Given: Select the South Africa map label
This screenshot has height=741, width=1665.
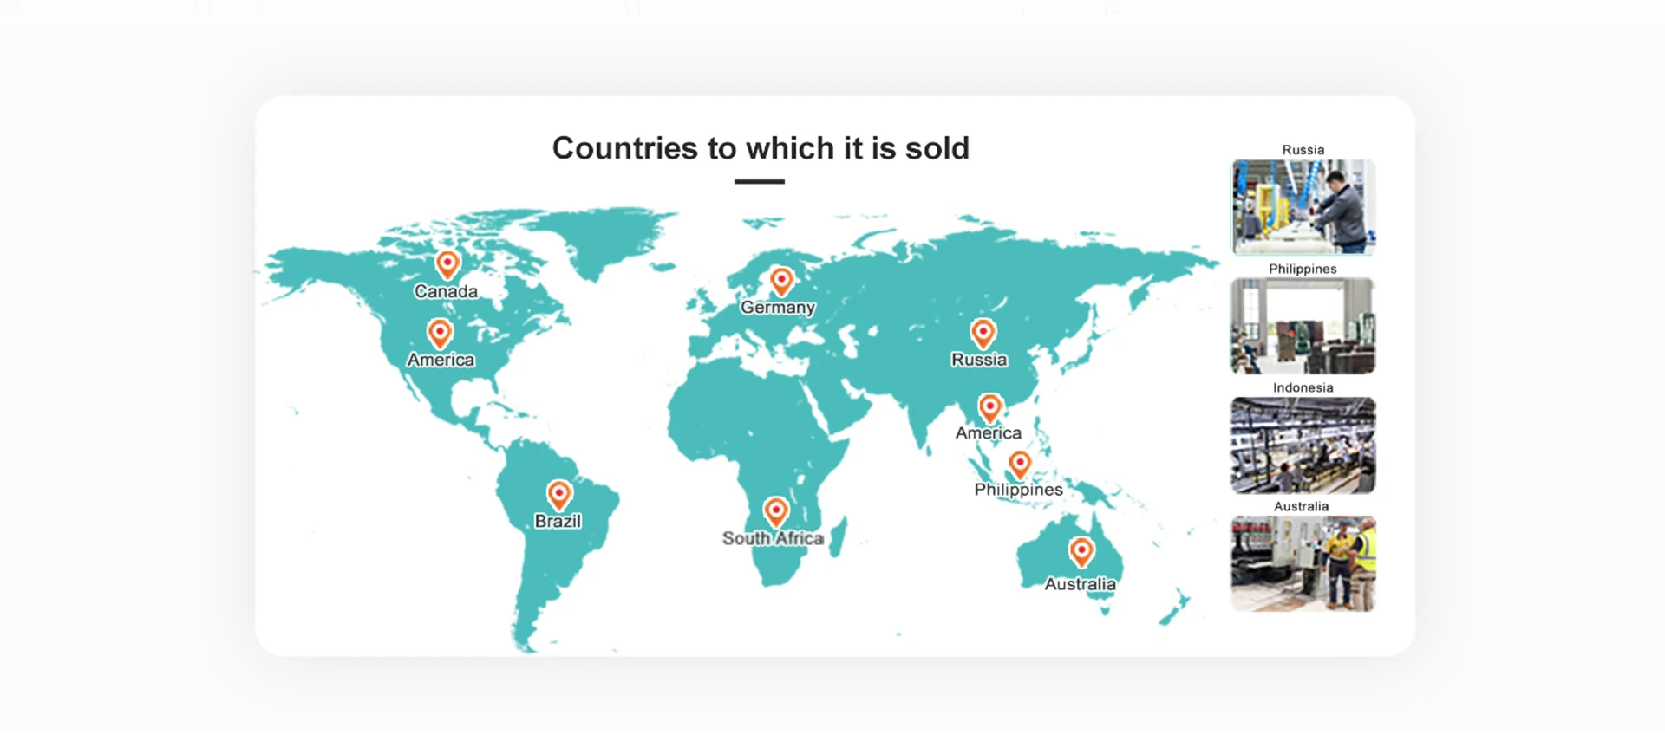Looking at the screenshot, I should point(773,538).
